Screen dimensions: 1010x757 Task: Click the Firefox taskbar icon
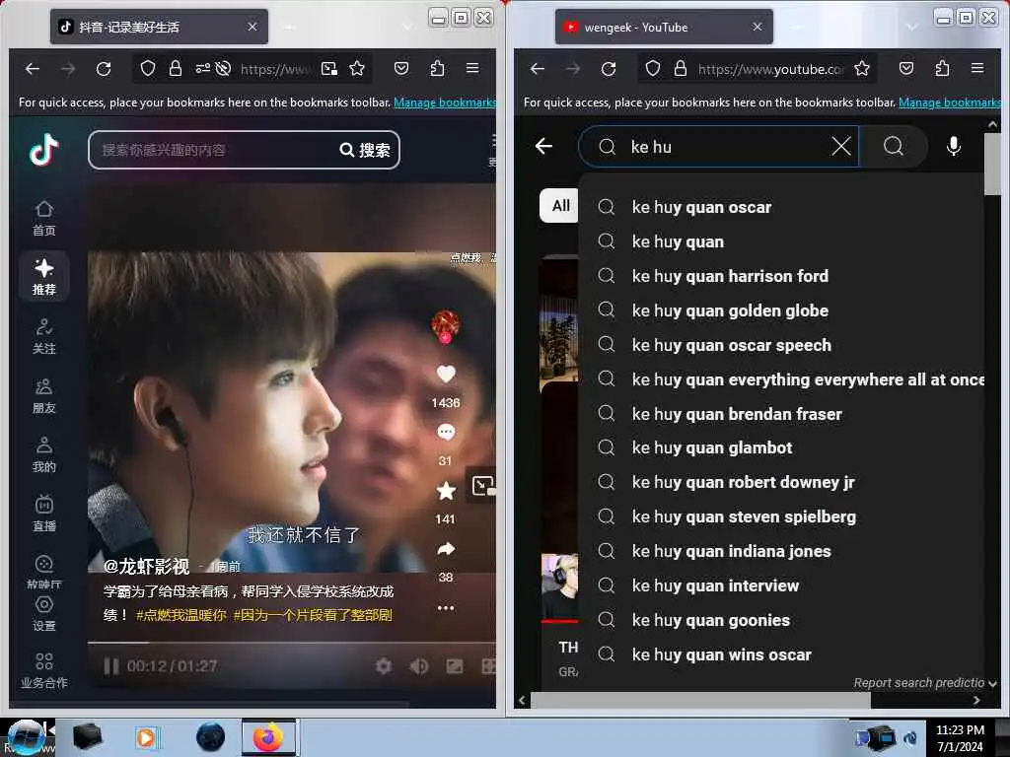pyautogui.click(x=268, y=737)
